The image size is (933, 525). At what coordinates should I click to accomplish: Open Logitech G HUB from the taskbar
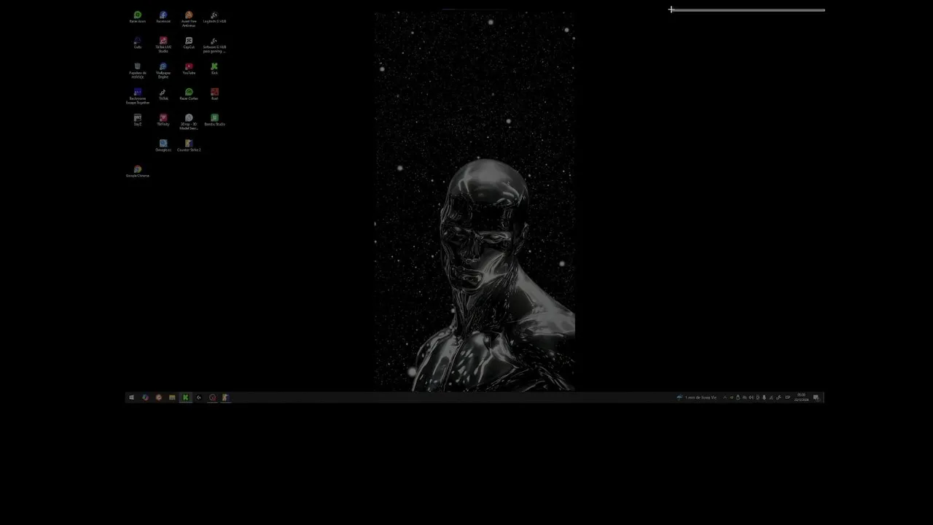pyautogui.click(x=199, y=397)
